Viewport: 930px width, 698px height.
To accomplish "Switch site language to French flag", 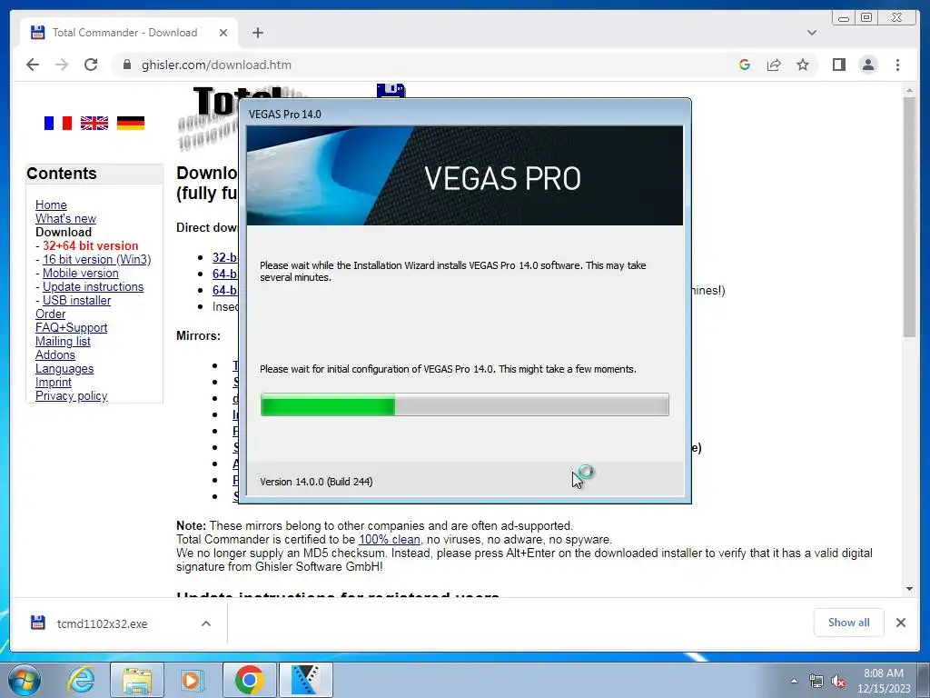I will [58, 123].
